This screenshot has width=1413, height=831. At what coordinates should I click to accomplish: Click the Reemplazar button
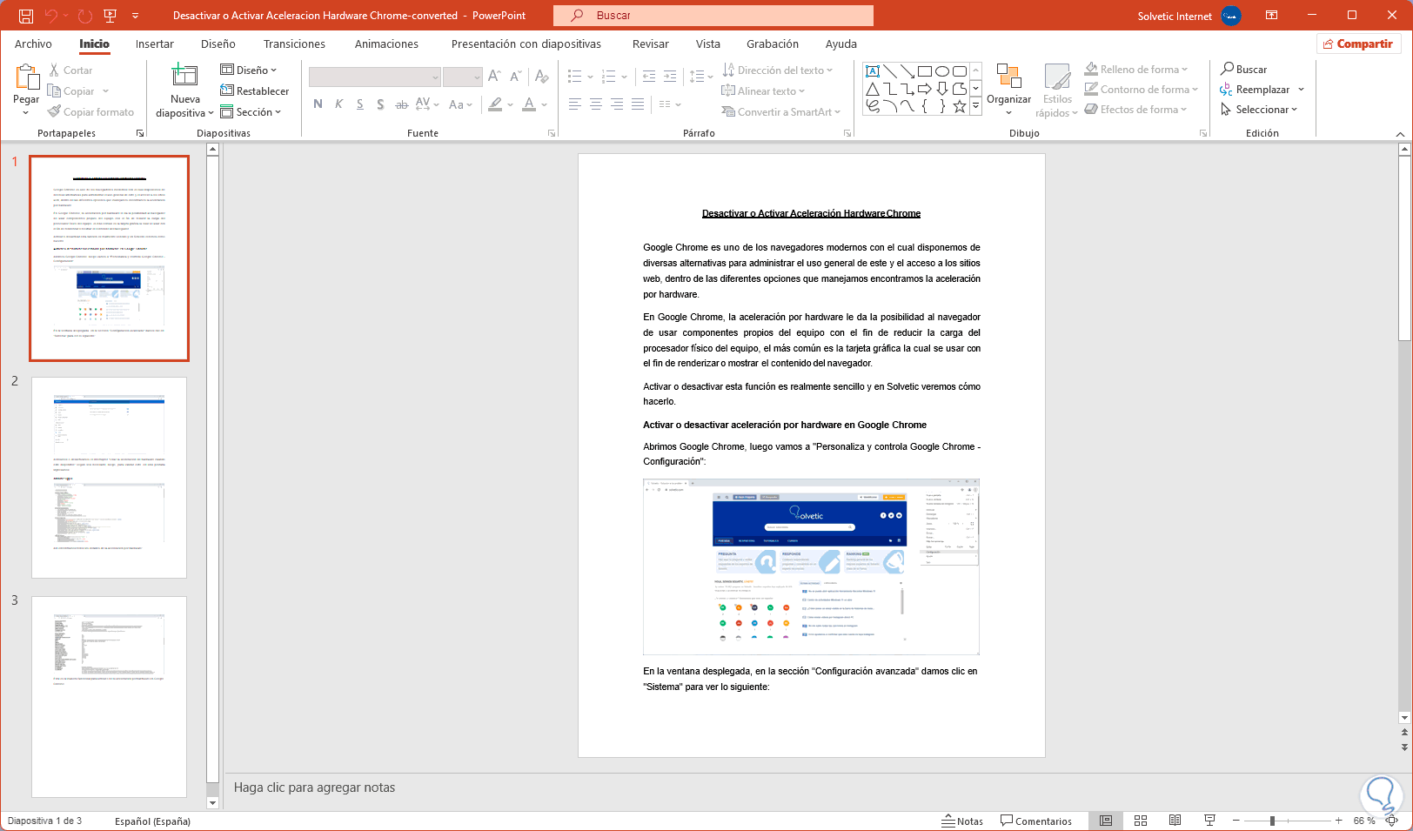(x=1256, y=89)
